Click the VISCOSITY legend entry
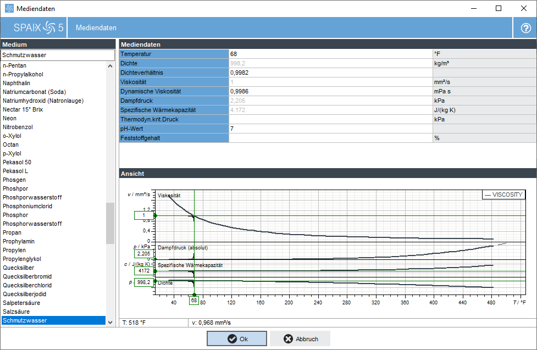The image size is (537, 350). coord(503,195)
